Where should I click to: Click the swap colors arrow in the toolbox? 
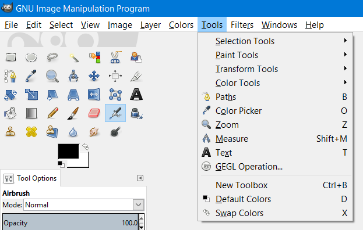click(x=86, y=147)
